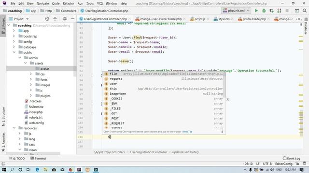Viewport: 309px width, 173px height.
Task: Collapse all nodes in Project panel
Action: click(x=55, y=19)
